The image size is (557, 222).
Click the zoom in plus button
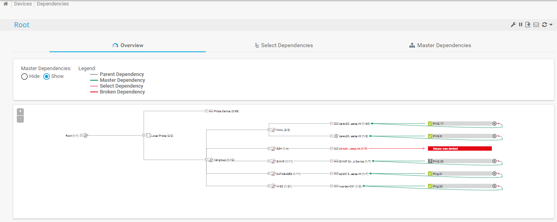coord(20,111)
